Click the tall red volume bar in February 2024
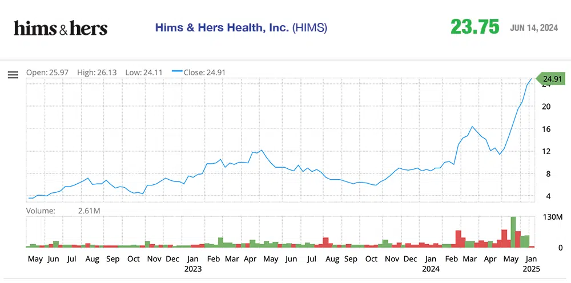 459,239
